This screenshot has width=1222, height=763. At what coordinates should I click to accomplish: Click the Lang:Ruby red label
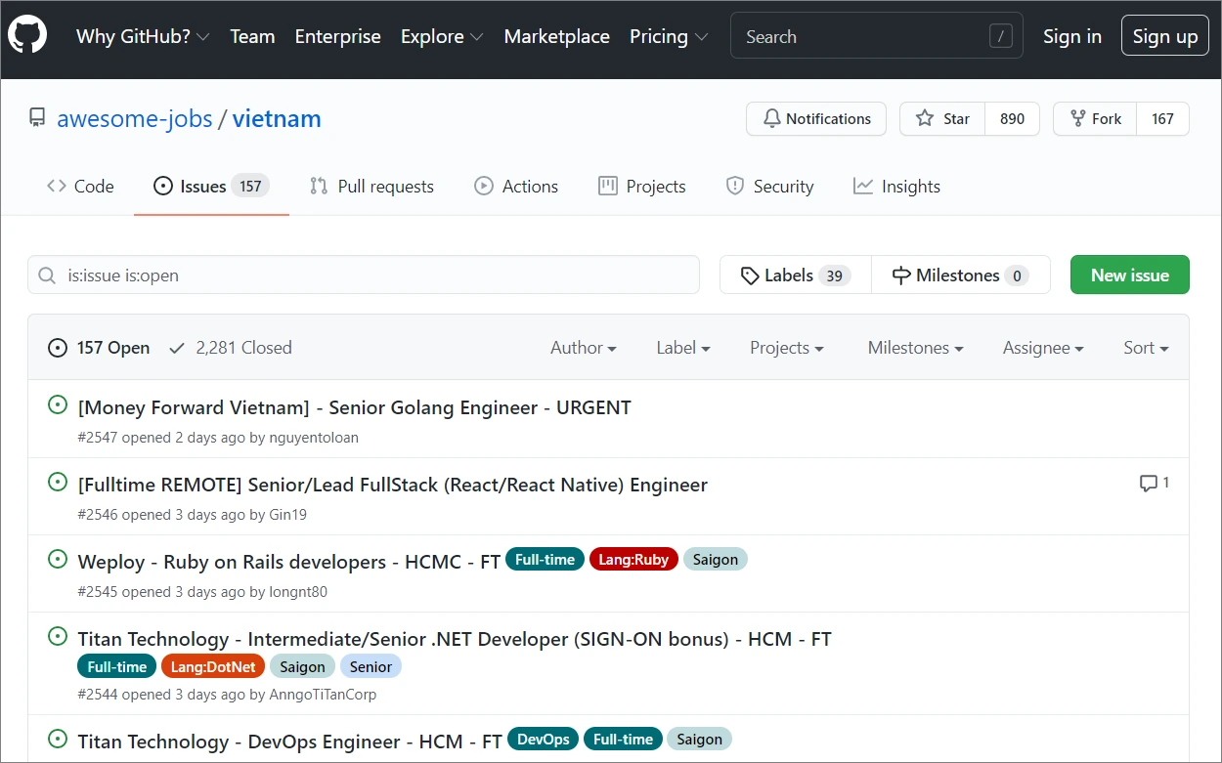[633, 560]
